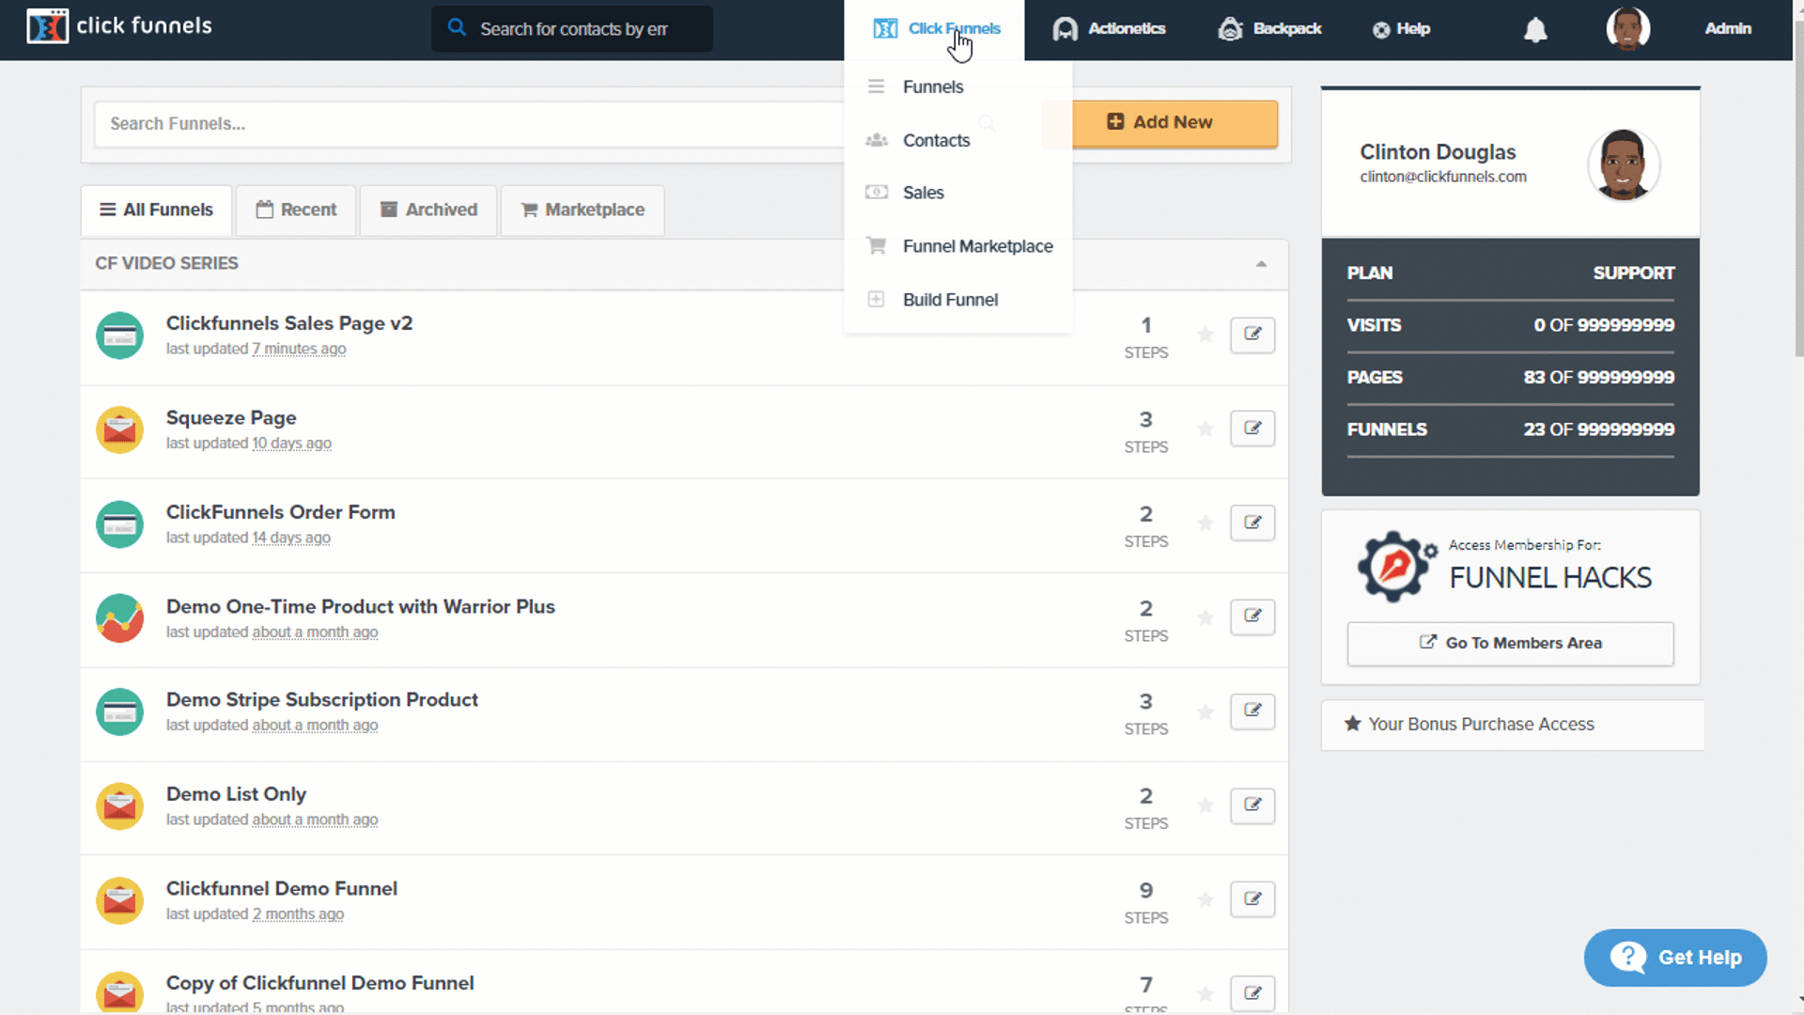Edit the Squeeze Page funnel
This screenshot has width=1804, height=1015.
click(x=1252, y=429)
